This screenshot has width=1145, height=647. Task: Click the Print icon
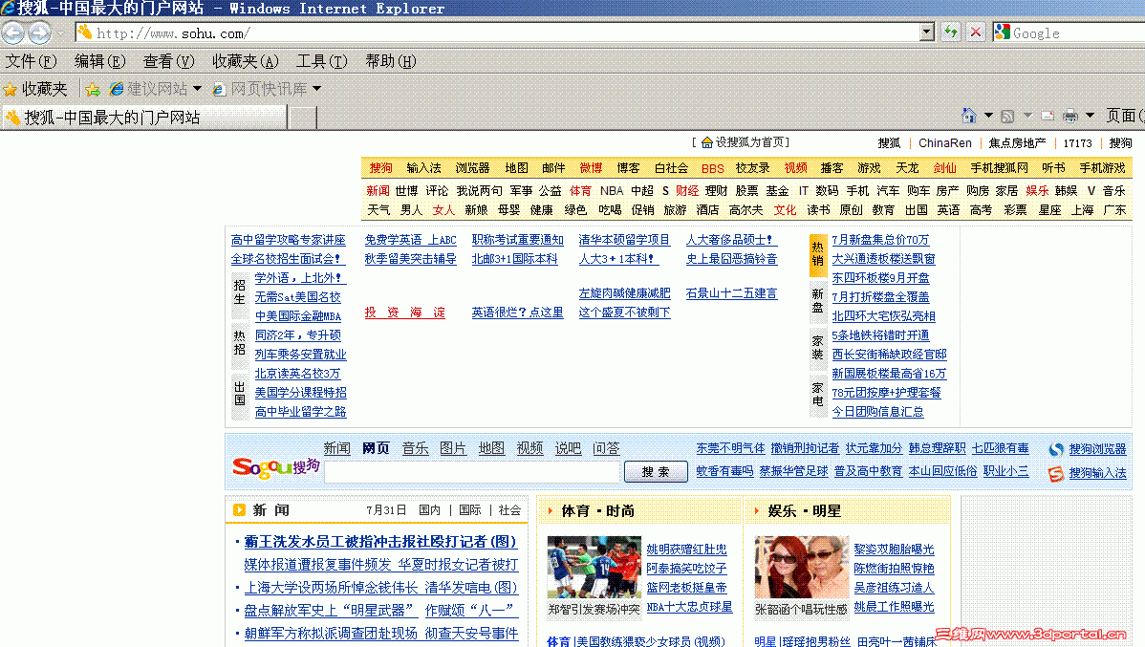1070,116
